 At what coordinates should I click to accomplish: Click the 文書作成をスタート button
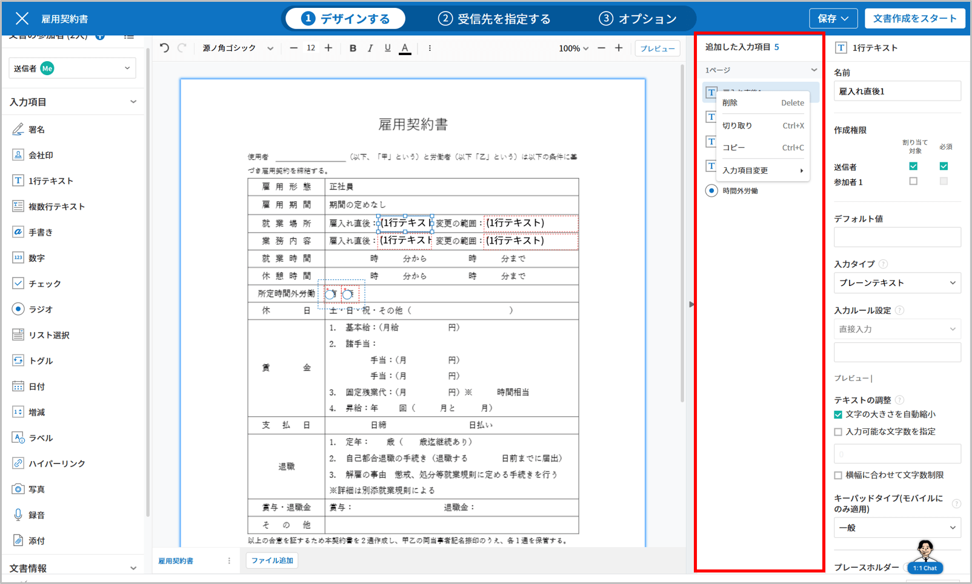[x=914, y=18]
